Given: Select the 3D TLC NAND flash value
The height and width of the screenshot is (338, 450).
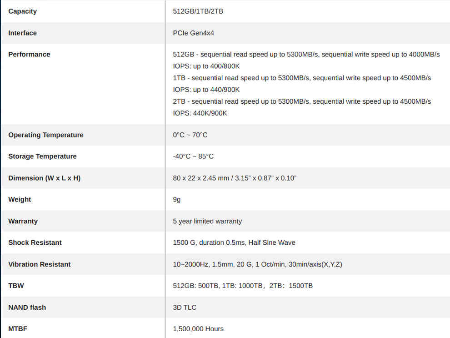Looking at the screenshot, I should coord(185,307).
